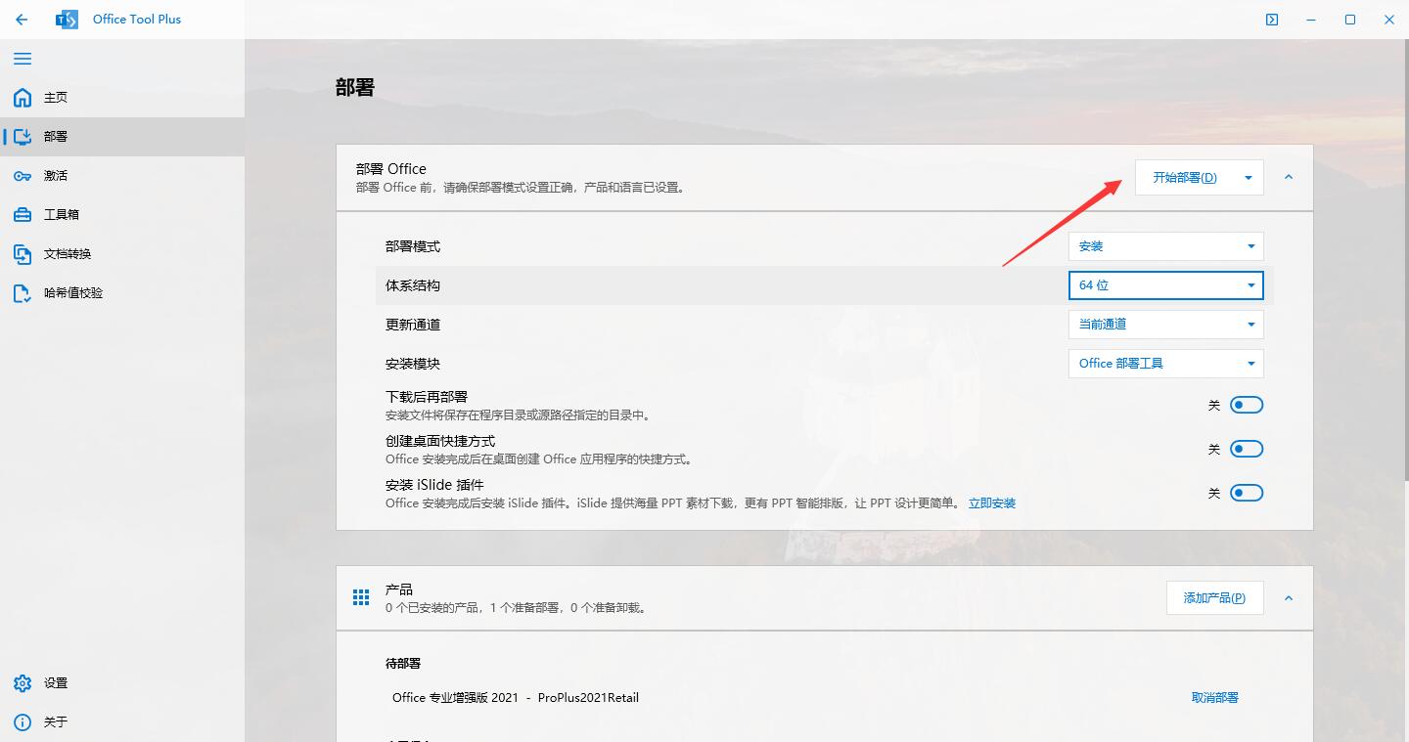Viewport: 1409px width, 742px height.
Task: Collapse the 产品 section
Action: (1289, 598)
